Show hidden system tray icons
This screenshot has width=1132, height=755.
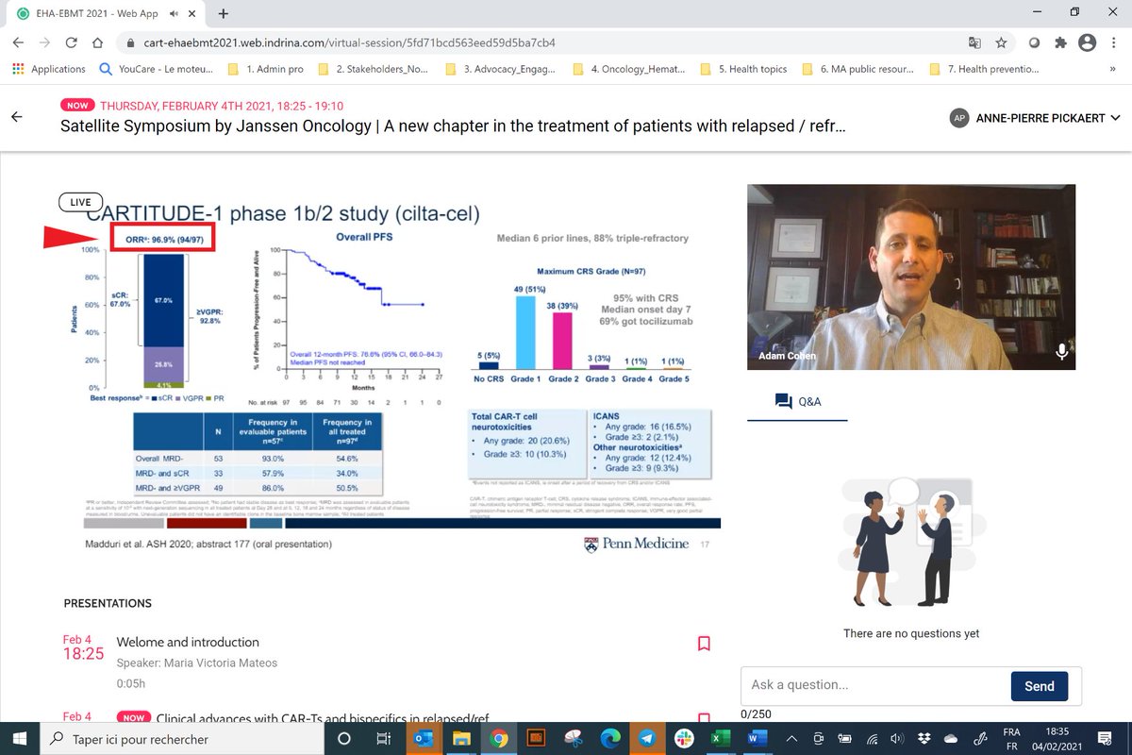click(794, 739)
